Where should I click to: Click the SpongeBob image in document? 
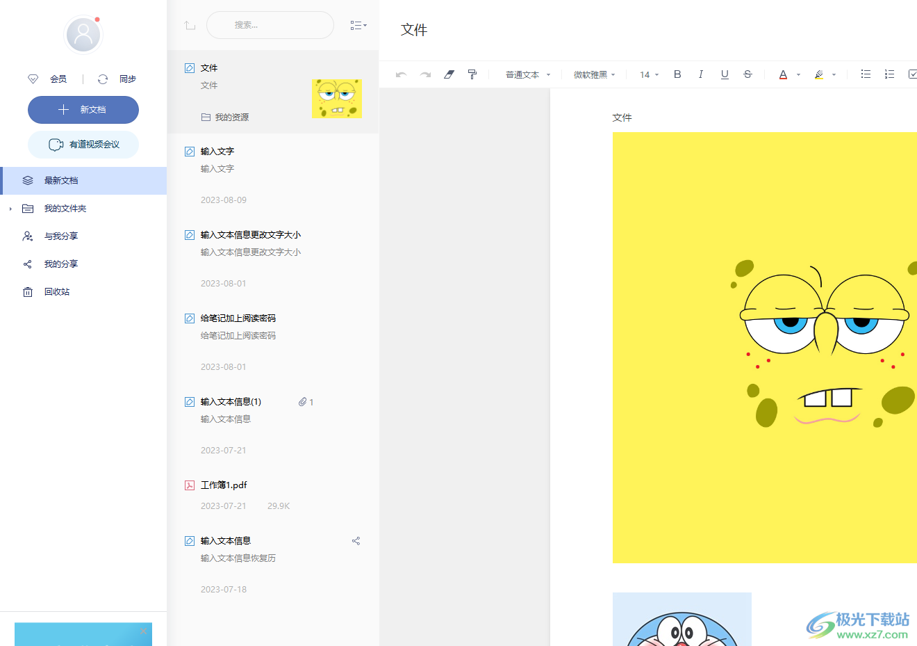coord(765,347)
